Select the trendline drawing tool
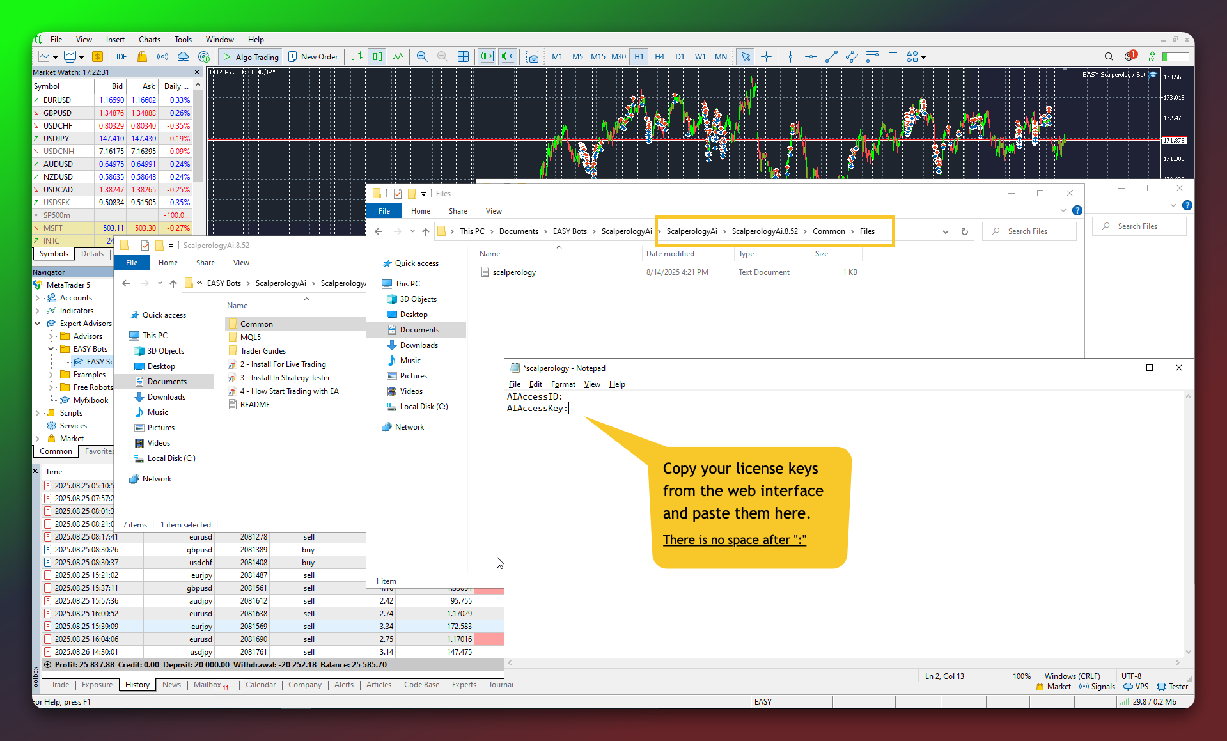This screenshot has height=741, width=1227. (831, 57)
